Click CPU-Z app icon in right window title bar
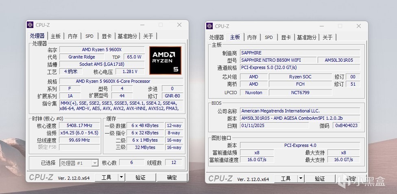The image size is (397, 194). pos(209,26)
